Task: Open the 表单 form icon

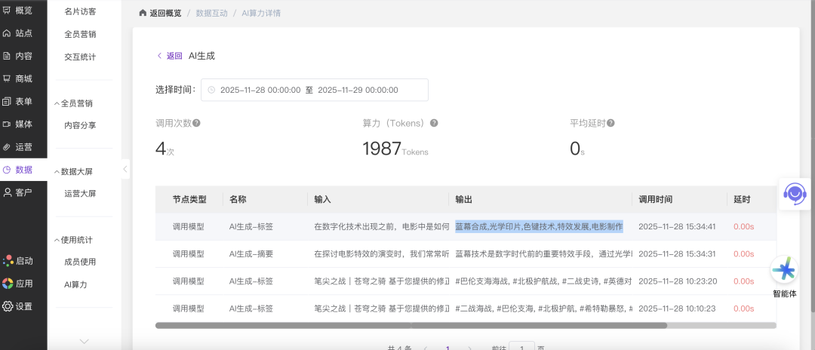Action: (x=7, y=102)
